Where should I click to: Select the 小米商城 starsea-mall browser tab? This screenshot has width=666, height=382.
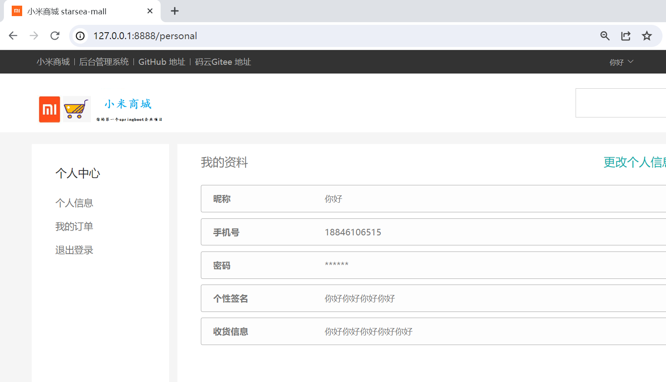point(83,11)
